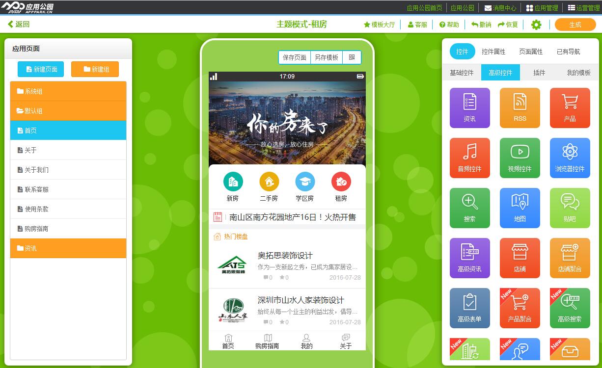Click the 返回 back link

(x=19, y=25)
